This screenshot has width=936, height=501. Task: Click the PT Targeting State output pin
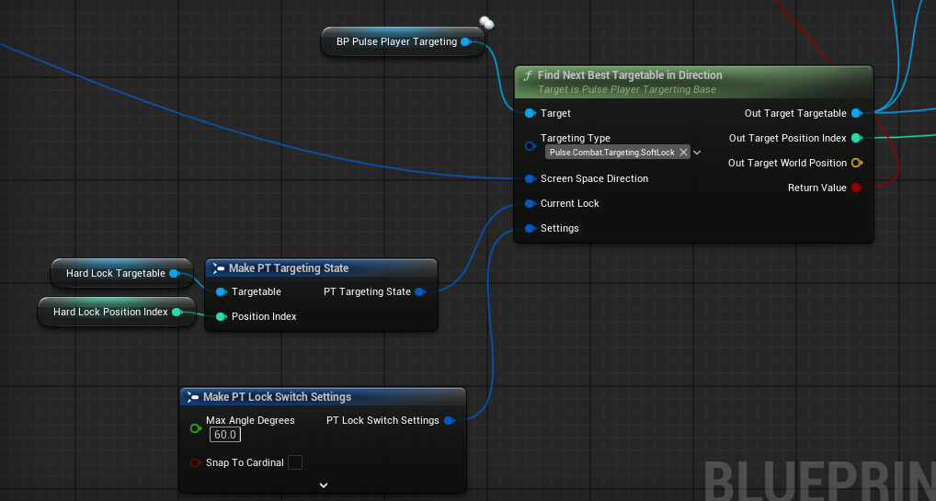click(x=419, y=291)
